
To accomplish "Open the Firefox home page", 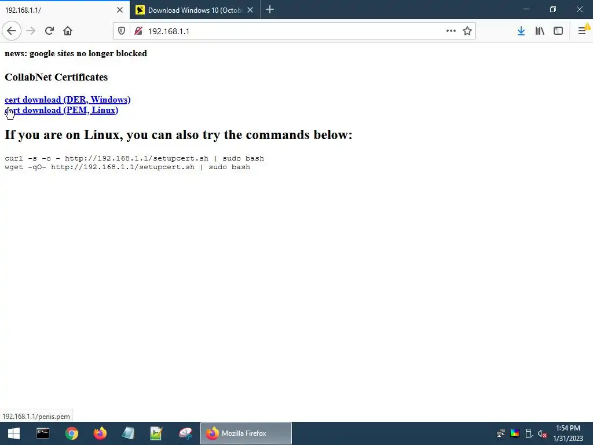I will [x=68, y=31].
